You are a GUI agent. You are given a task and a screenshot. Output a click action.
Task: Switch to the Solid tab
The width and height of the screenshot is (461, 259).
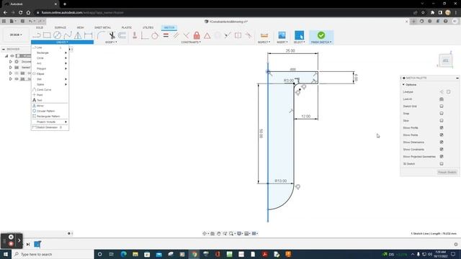(x=40, y=27)
